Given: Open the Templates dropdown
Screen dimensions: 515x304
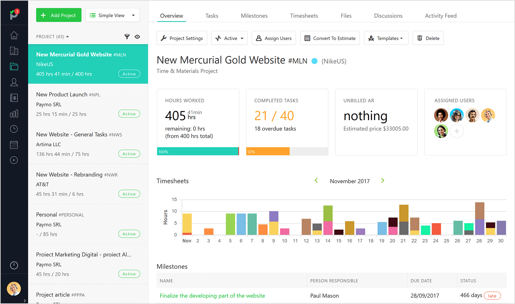Looking at the screenshot, I should [386, 38].
